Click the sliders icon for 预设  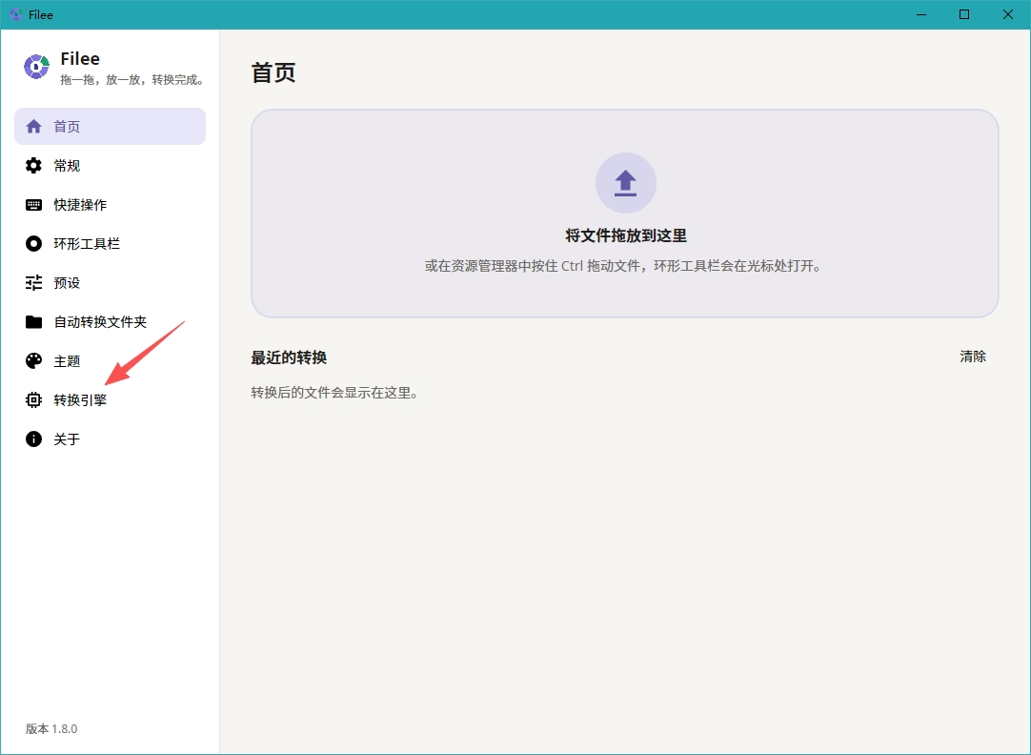coord(33,283)
